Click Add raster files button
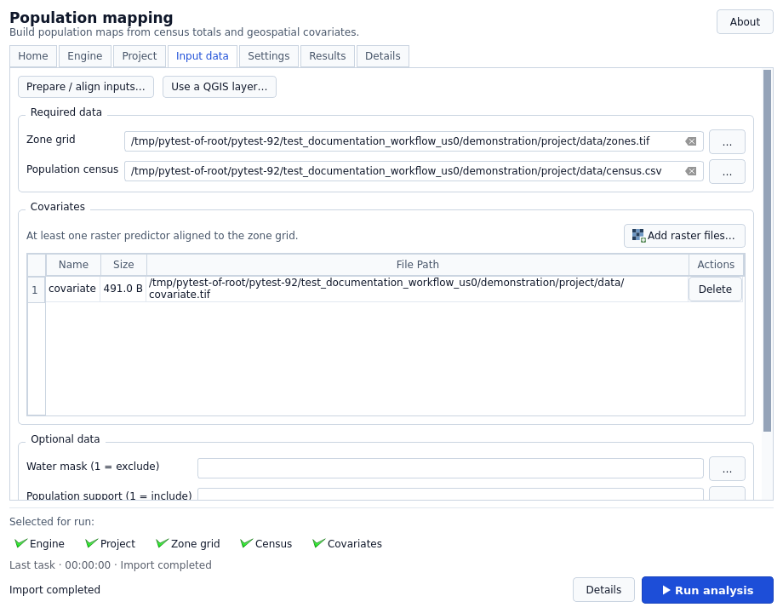The image size is (783, 613). [684, 235]
